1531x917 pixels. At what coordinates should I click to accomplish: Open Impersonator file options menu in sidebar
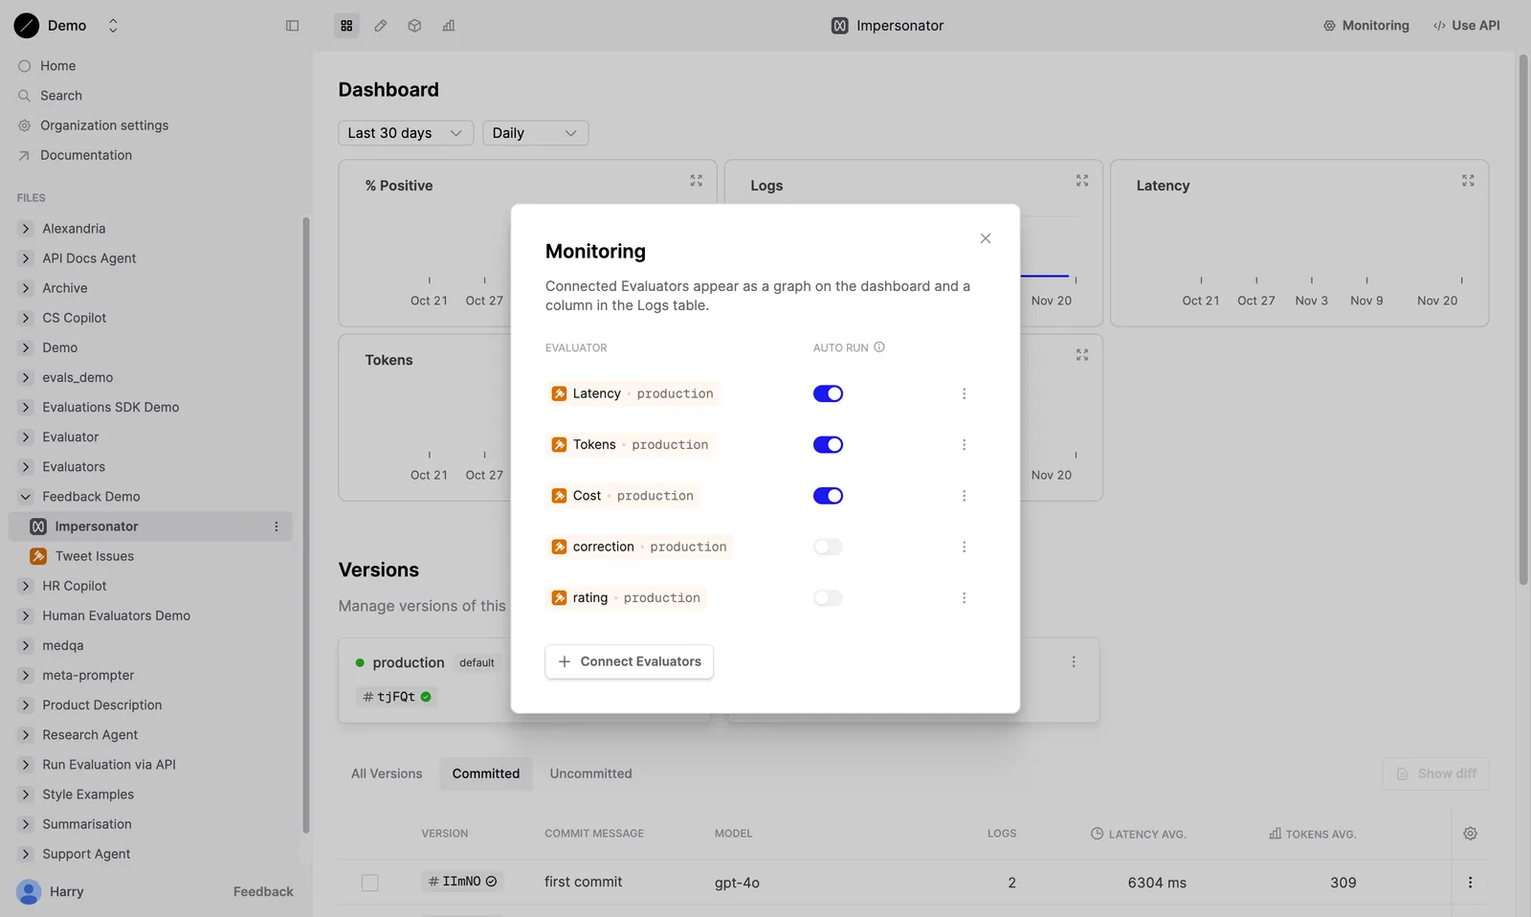tap(277, 526)
